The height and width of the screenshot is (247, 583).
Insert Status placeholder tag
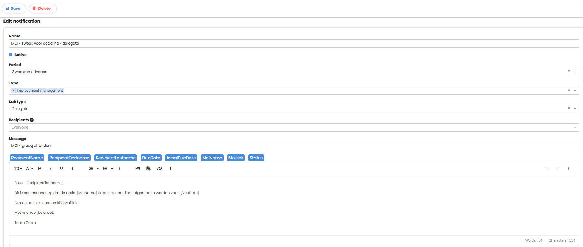click(256, 158)
